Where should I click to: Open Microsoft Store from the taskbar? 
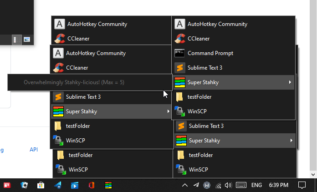coord(41,185)
